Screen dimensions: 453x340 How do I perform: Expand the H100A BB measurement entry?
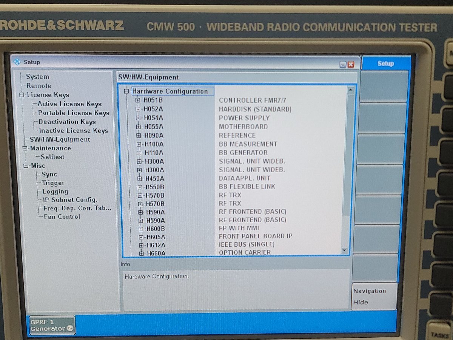[139, 144]
